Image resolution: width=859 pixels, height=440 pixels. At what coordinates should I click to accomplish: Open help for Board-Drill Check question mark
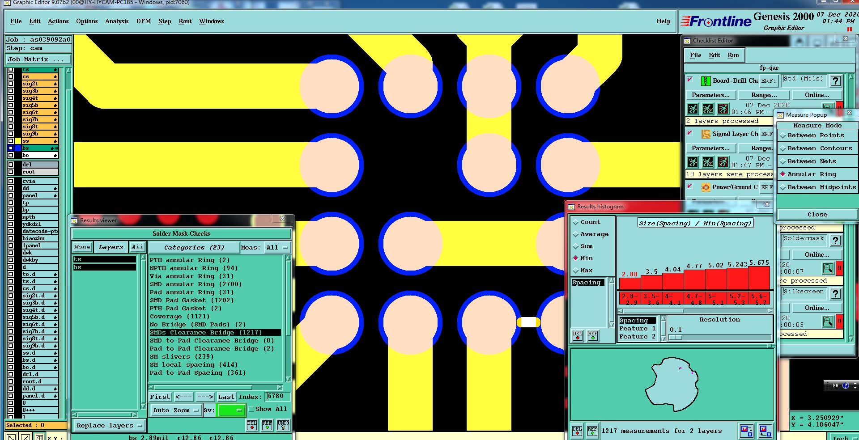tap(835, 81)
